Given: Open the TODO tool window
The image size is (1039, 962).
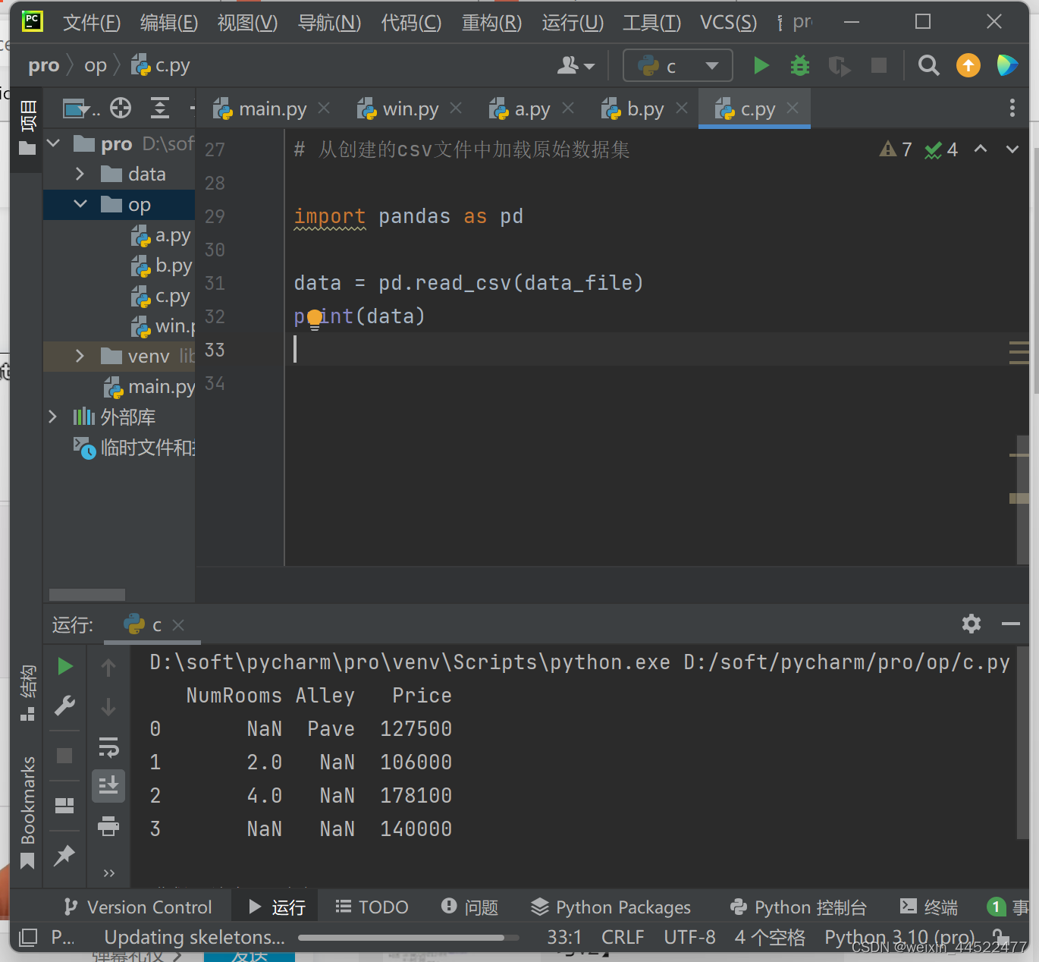Looking at the screenshot, I should (x=372, y=907).
